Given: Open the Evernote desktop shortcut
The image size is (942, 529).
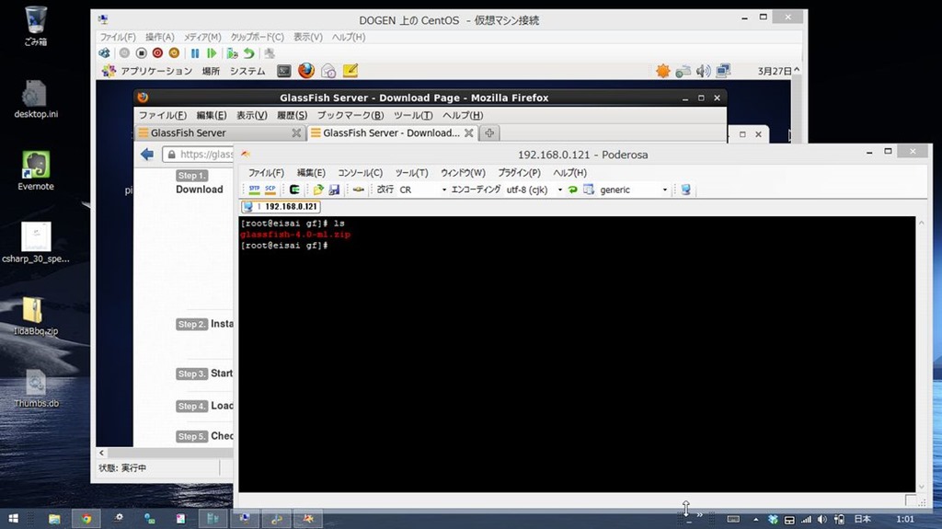Looking at the screenshot, I should click(x=36, y=166).
